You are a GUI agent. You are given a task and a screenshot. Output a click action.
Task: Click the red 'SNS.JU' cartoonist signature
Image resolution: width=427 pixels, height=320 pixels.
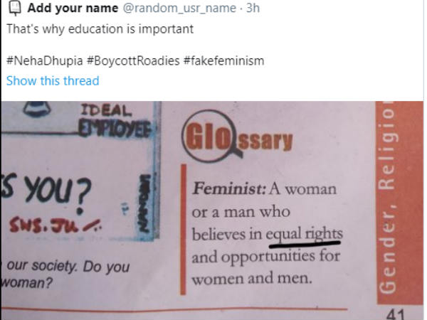(x=55, y=225)
